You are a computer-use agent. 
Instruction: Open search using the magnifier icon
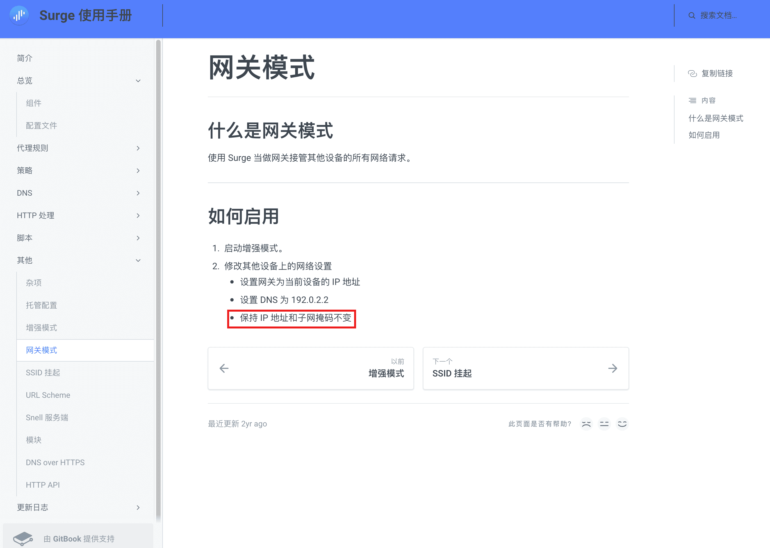pos(691,15)
